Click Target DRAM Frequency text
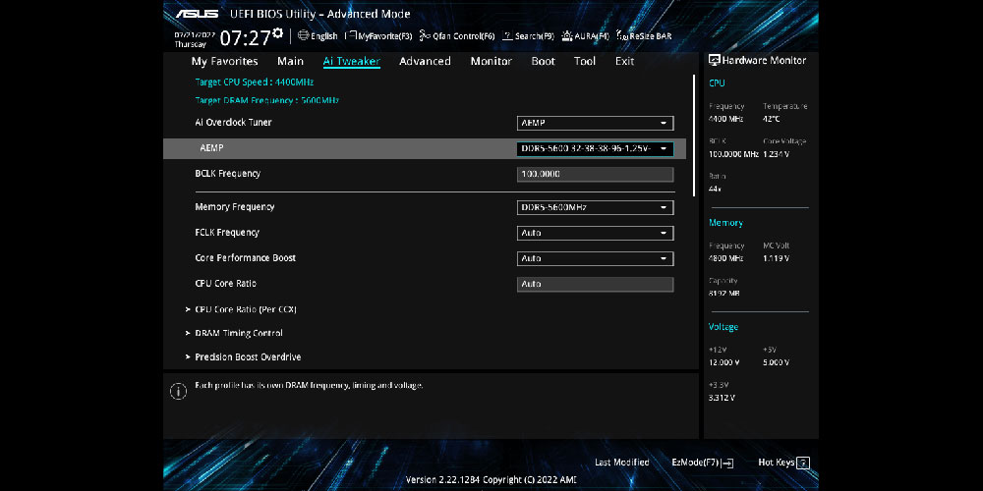This screenshot has height=491, width=983. pos(267,100)
